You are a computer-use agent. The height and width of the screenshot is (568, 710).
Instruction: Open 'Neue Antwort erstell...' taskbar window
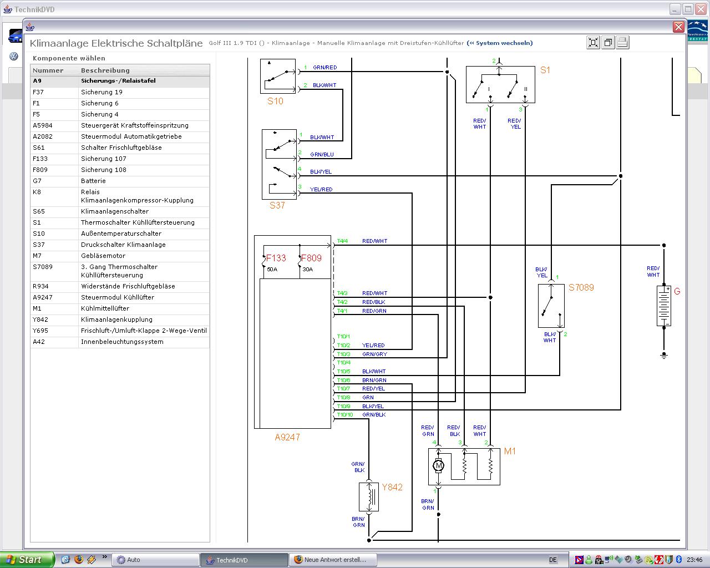[333, 560]
